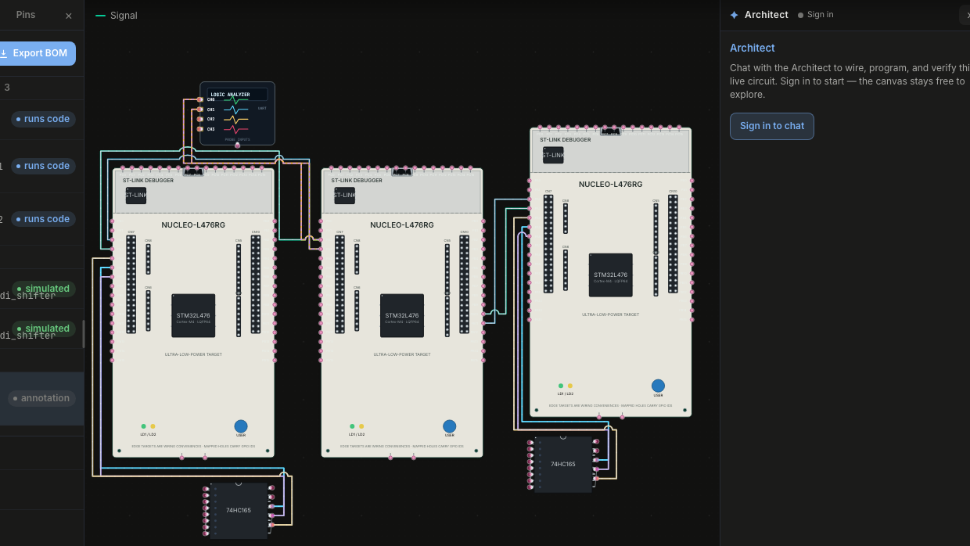Select the STM32L476 chip on the middle board
Screen dimensions: 970x546
[x=402, y=315]
